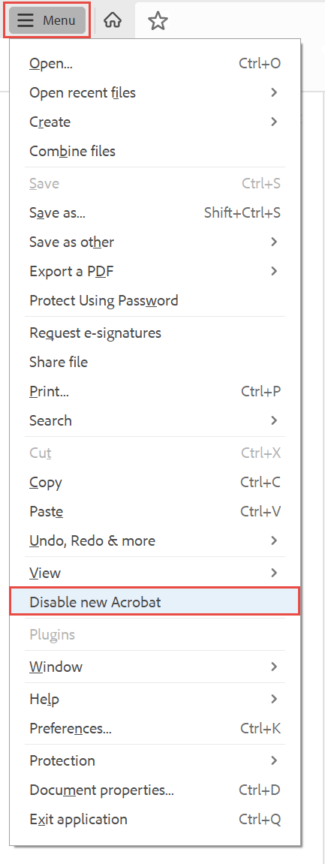Select Protect Using Password

click(155, 300)
